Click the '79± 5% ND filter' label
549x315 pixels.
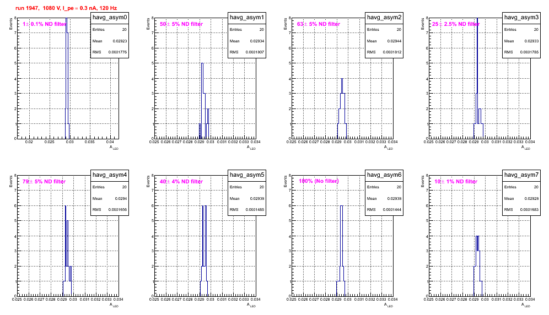44,182
